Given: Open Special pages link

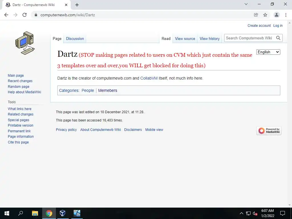Looking at the screenshot, I should (19, 120).
